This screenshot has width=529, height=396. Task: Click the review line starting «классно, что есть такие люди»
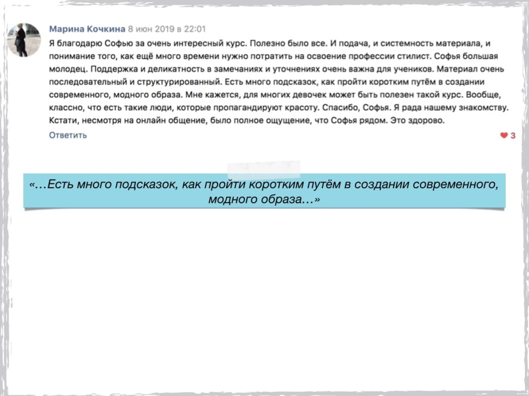pyautogui.click(x=279, y=108)
